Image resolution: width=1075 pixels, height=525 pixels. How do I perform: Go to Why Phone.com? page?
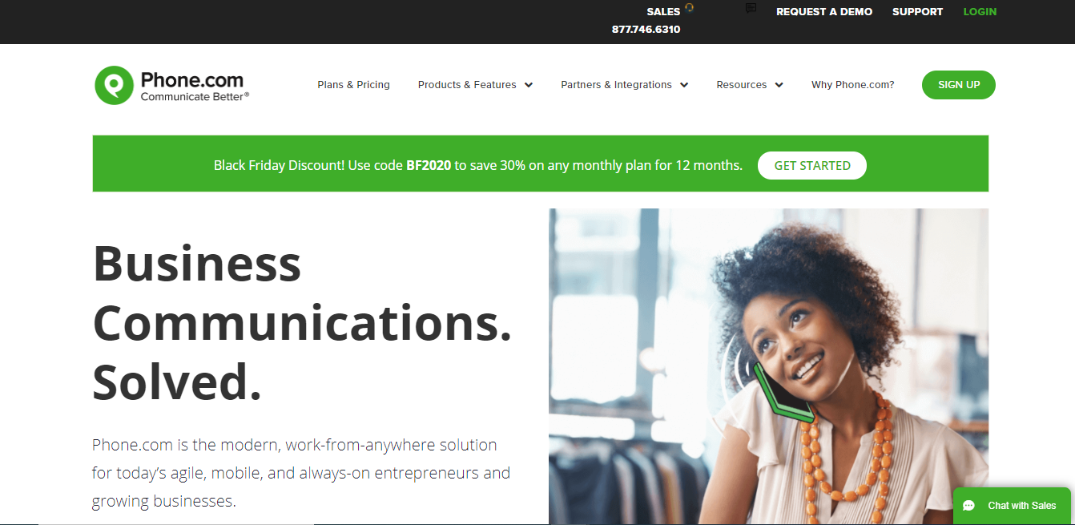coord(852,85)
